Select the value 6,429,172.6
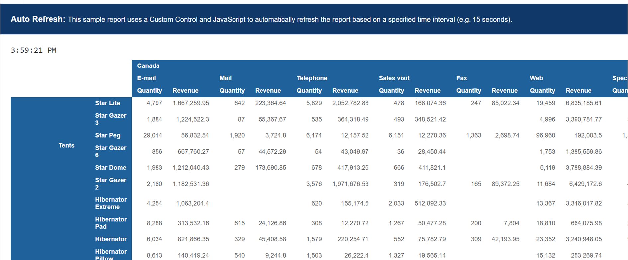This screenshot has width=628, height=260. tap(585, 184)
